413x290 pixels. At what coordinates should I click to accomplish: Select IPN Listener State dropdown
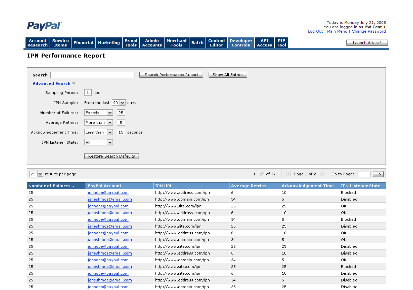(x=110, y=142)
